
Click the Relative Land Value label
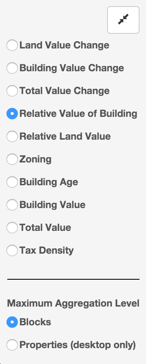point(65,136)
